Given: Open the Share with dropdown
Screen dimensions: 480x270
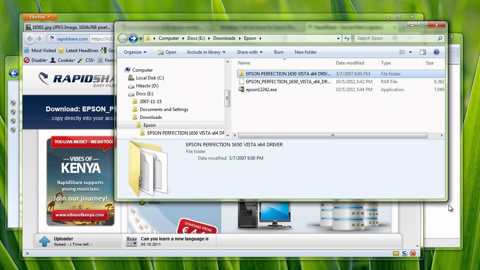Looking at the screenshot, I should coord(249,52).
